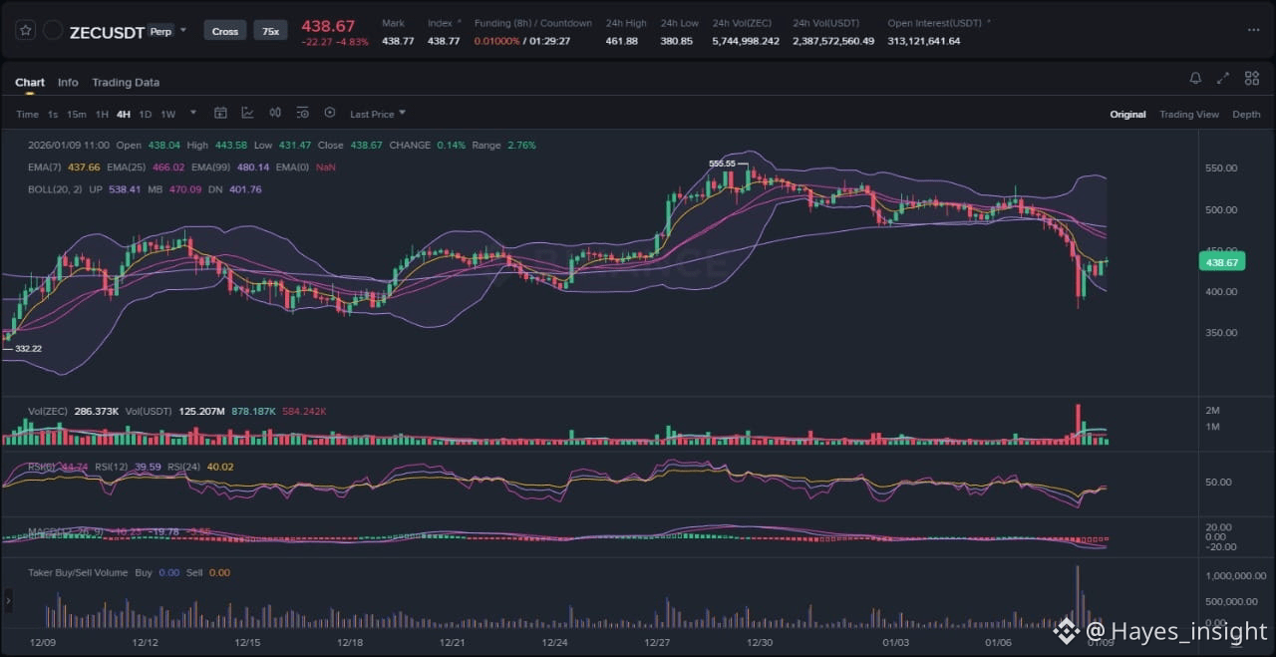The image size is (1276, 657).
Task: Select the 4H interval
Action: pos(124,114)
